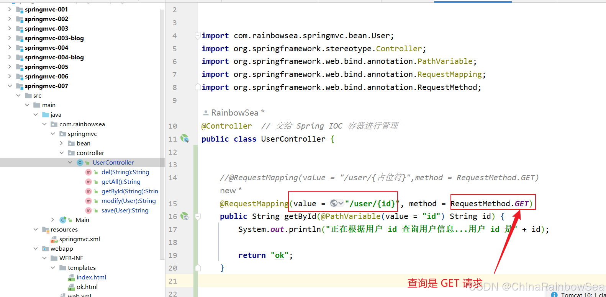
Task: Click the request mapping gutter icon on line 16
Action: 185,216
